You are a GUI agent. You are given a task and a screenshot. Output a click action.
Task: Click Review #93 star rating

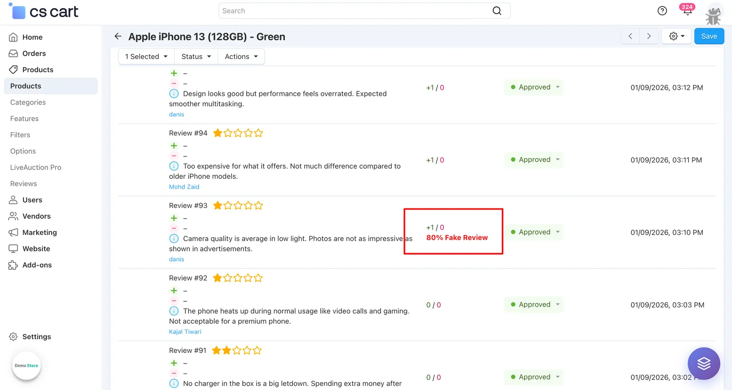(x=238, y=205)
